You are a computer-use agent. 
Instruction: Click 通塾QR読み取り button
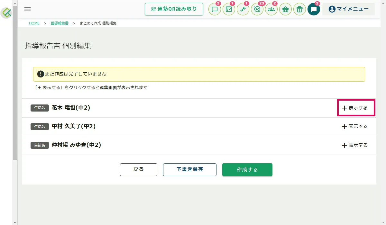pos(174,9)
